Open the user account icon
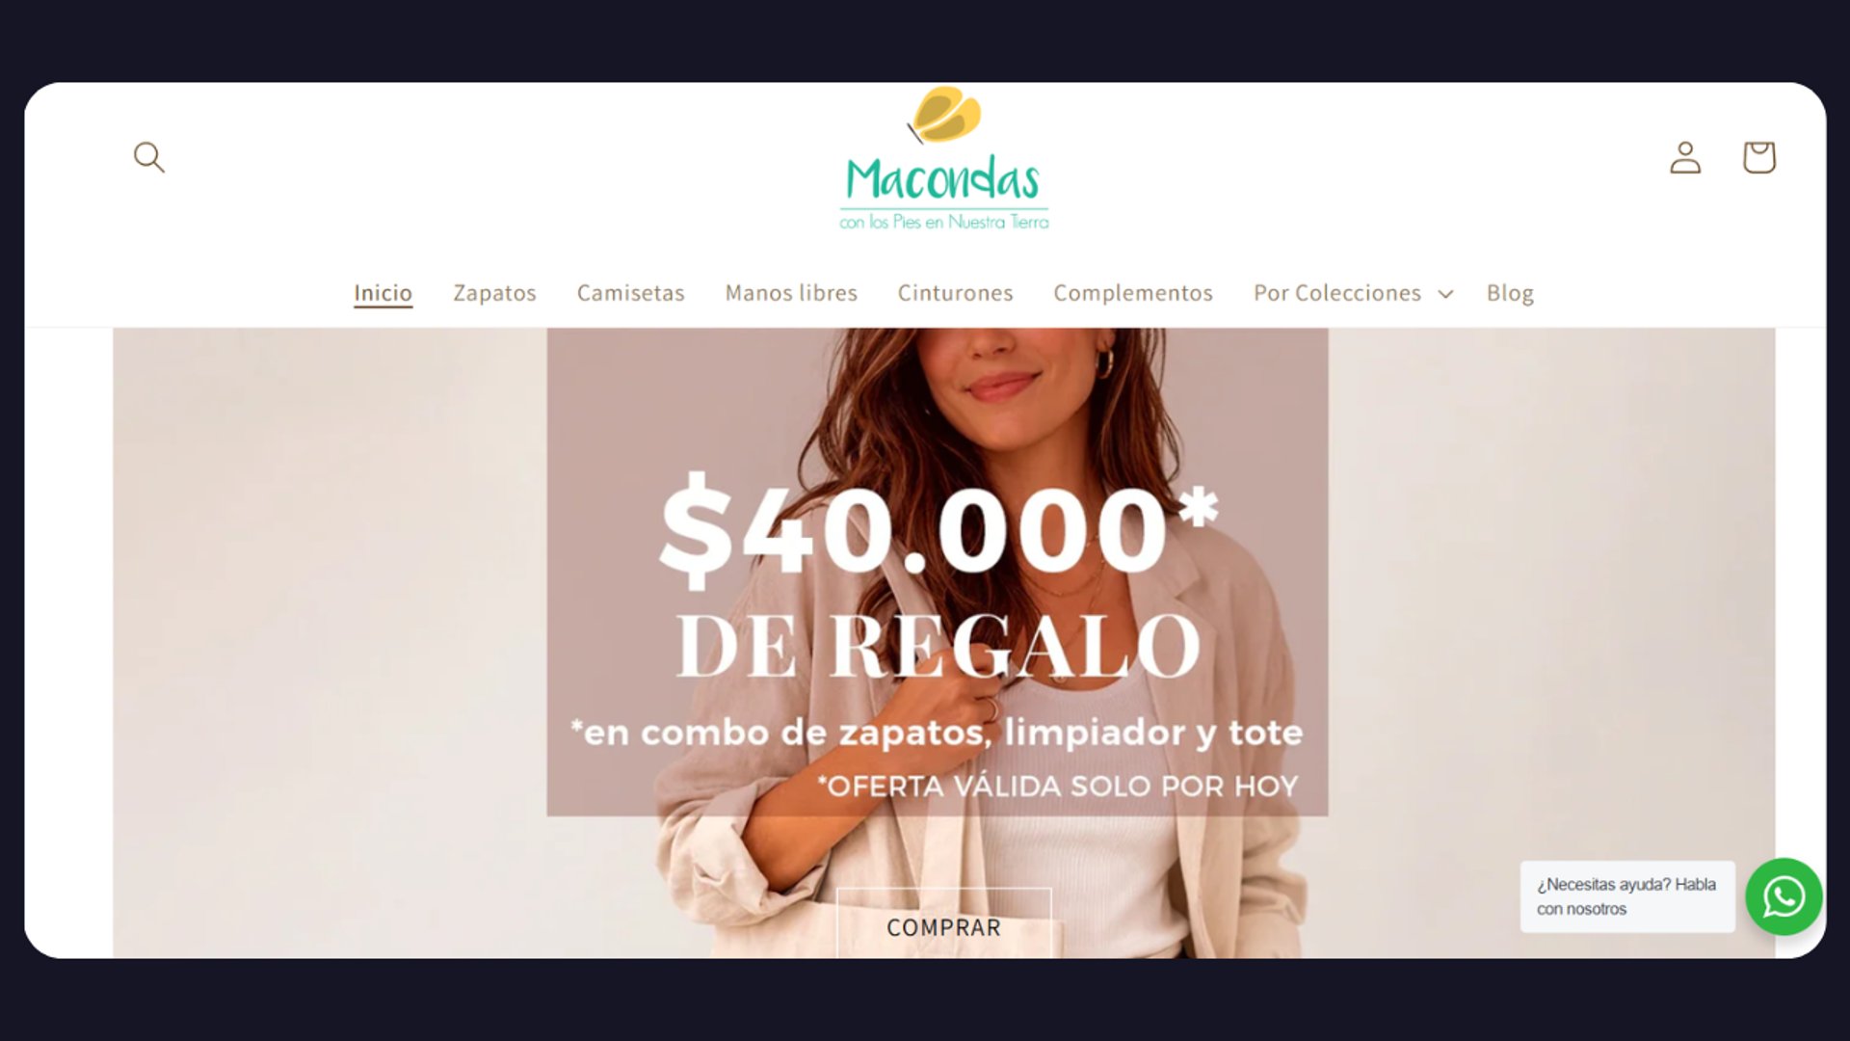This screenshot has width=1850, height=1041. (x=1685, y=157)
